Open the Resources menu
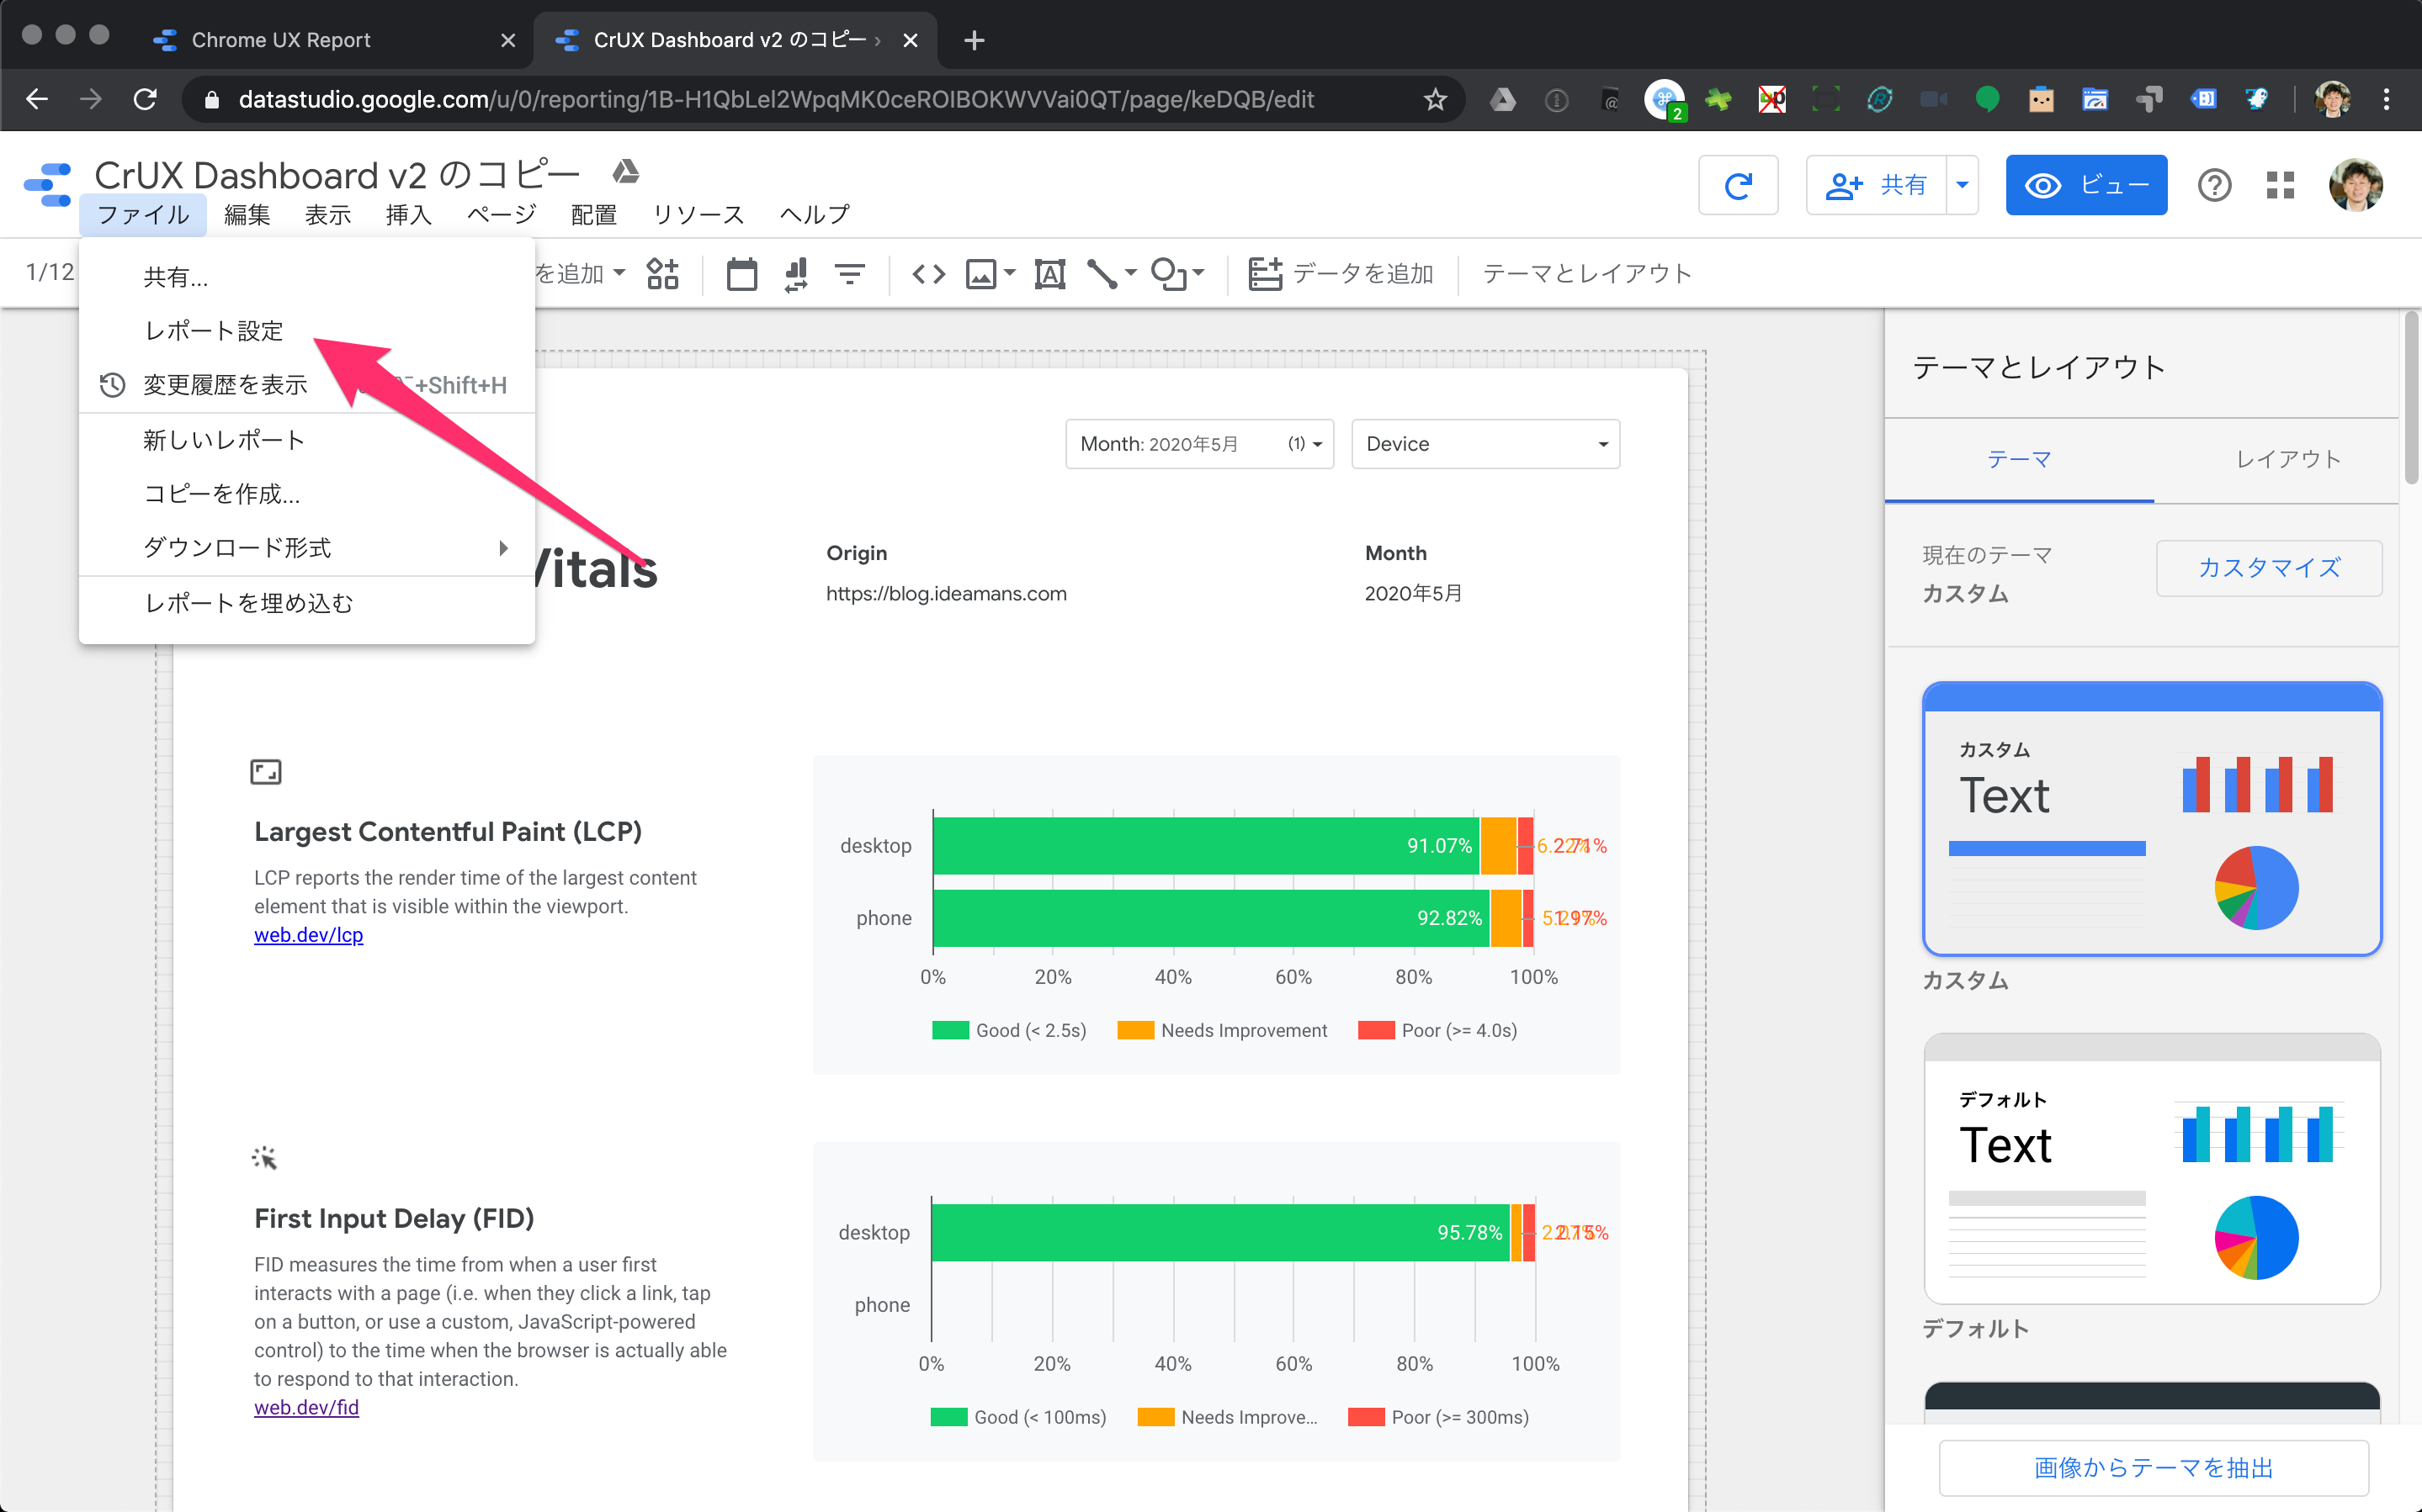This screenshot has height=1512, width=2422. pos(698,215)
